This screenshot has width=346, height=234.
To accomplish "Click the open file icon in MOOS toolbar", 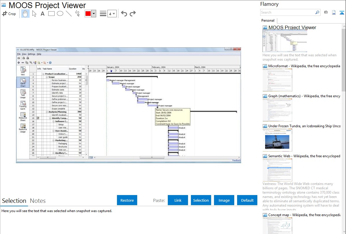I will pos(19,58).
